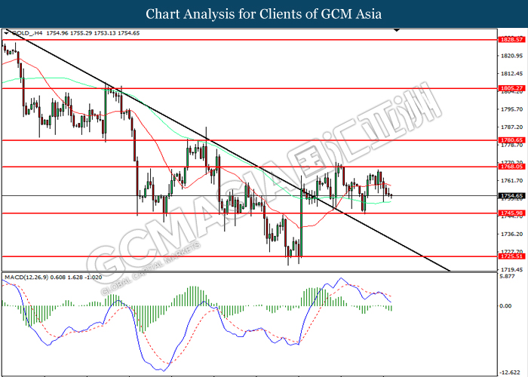528x377 pixels.
Task: Click the current price label 1754.65
Action: click(511, 195)
